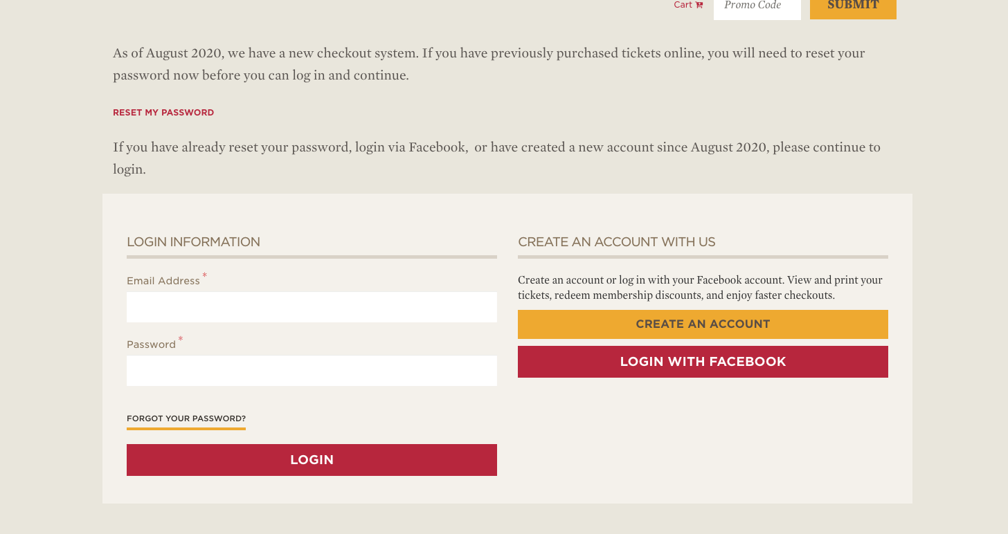
Task: Follow the Reset My Password link
Action: (163, 112)
